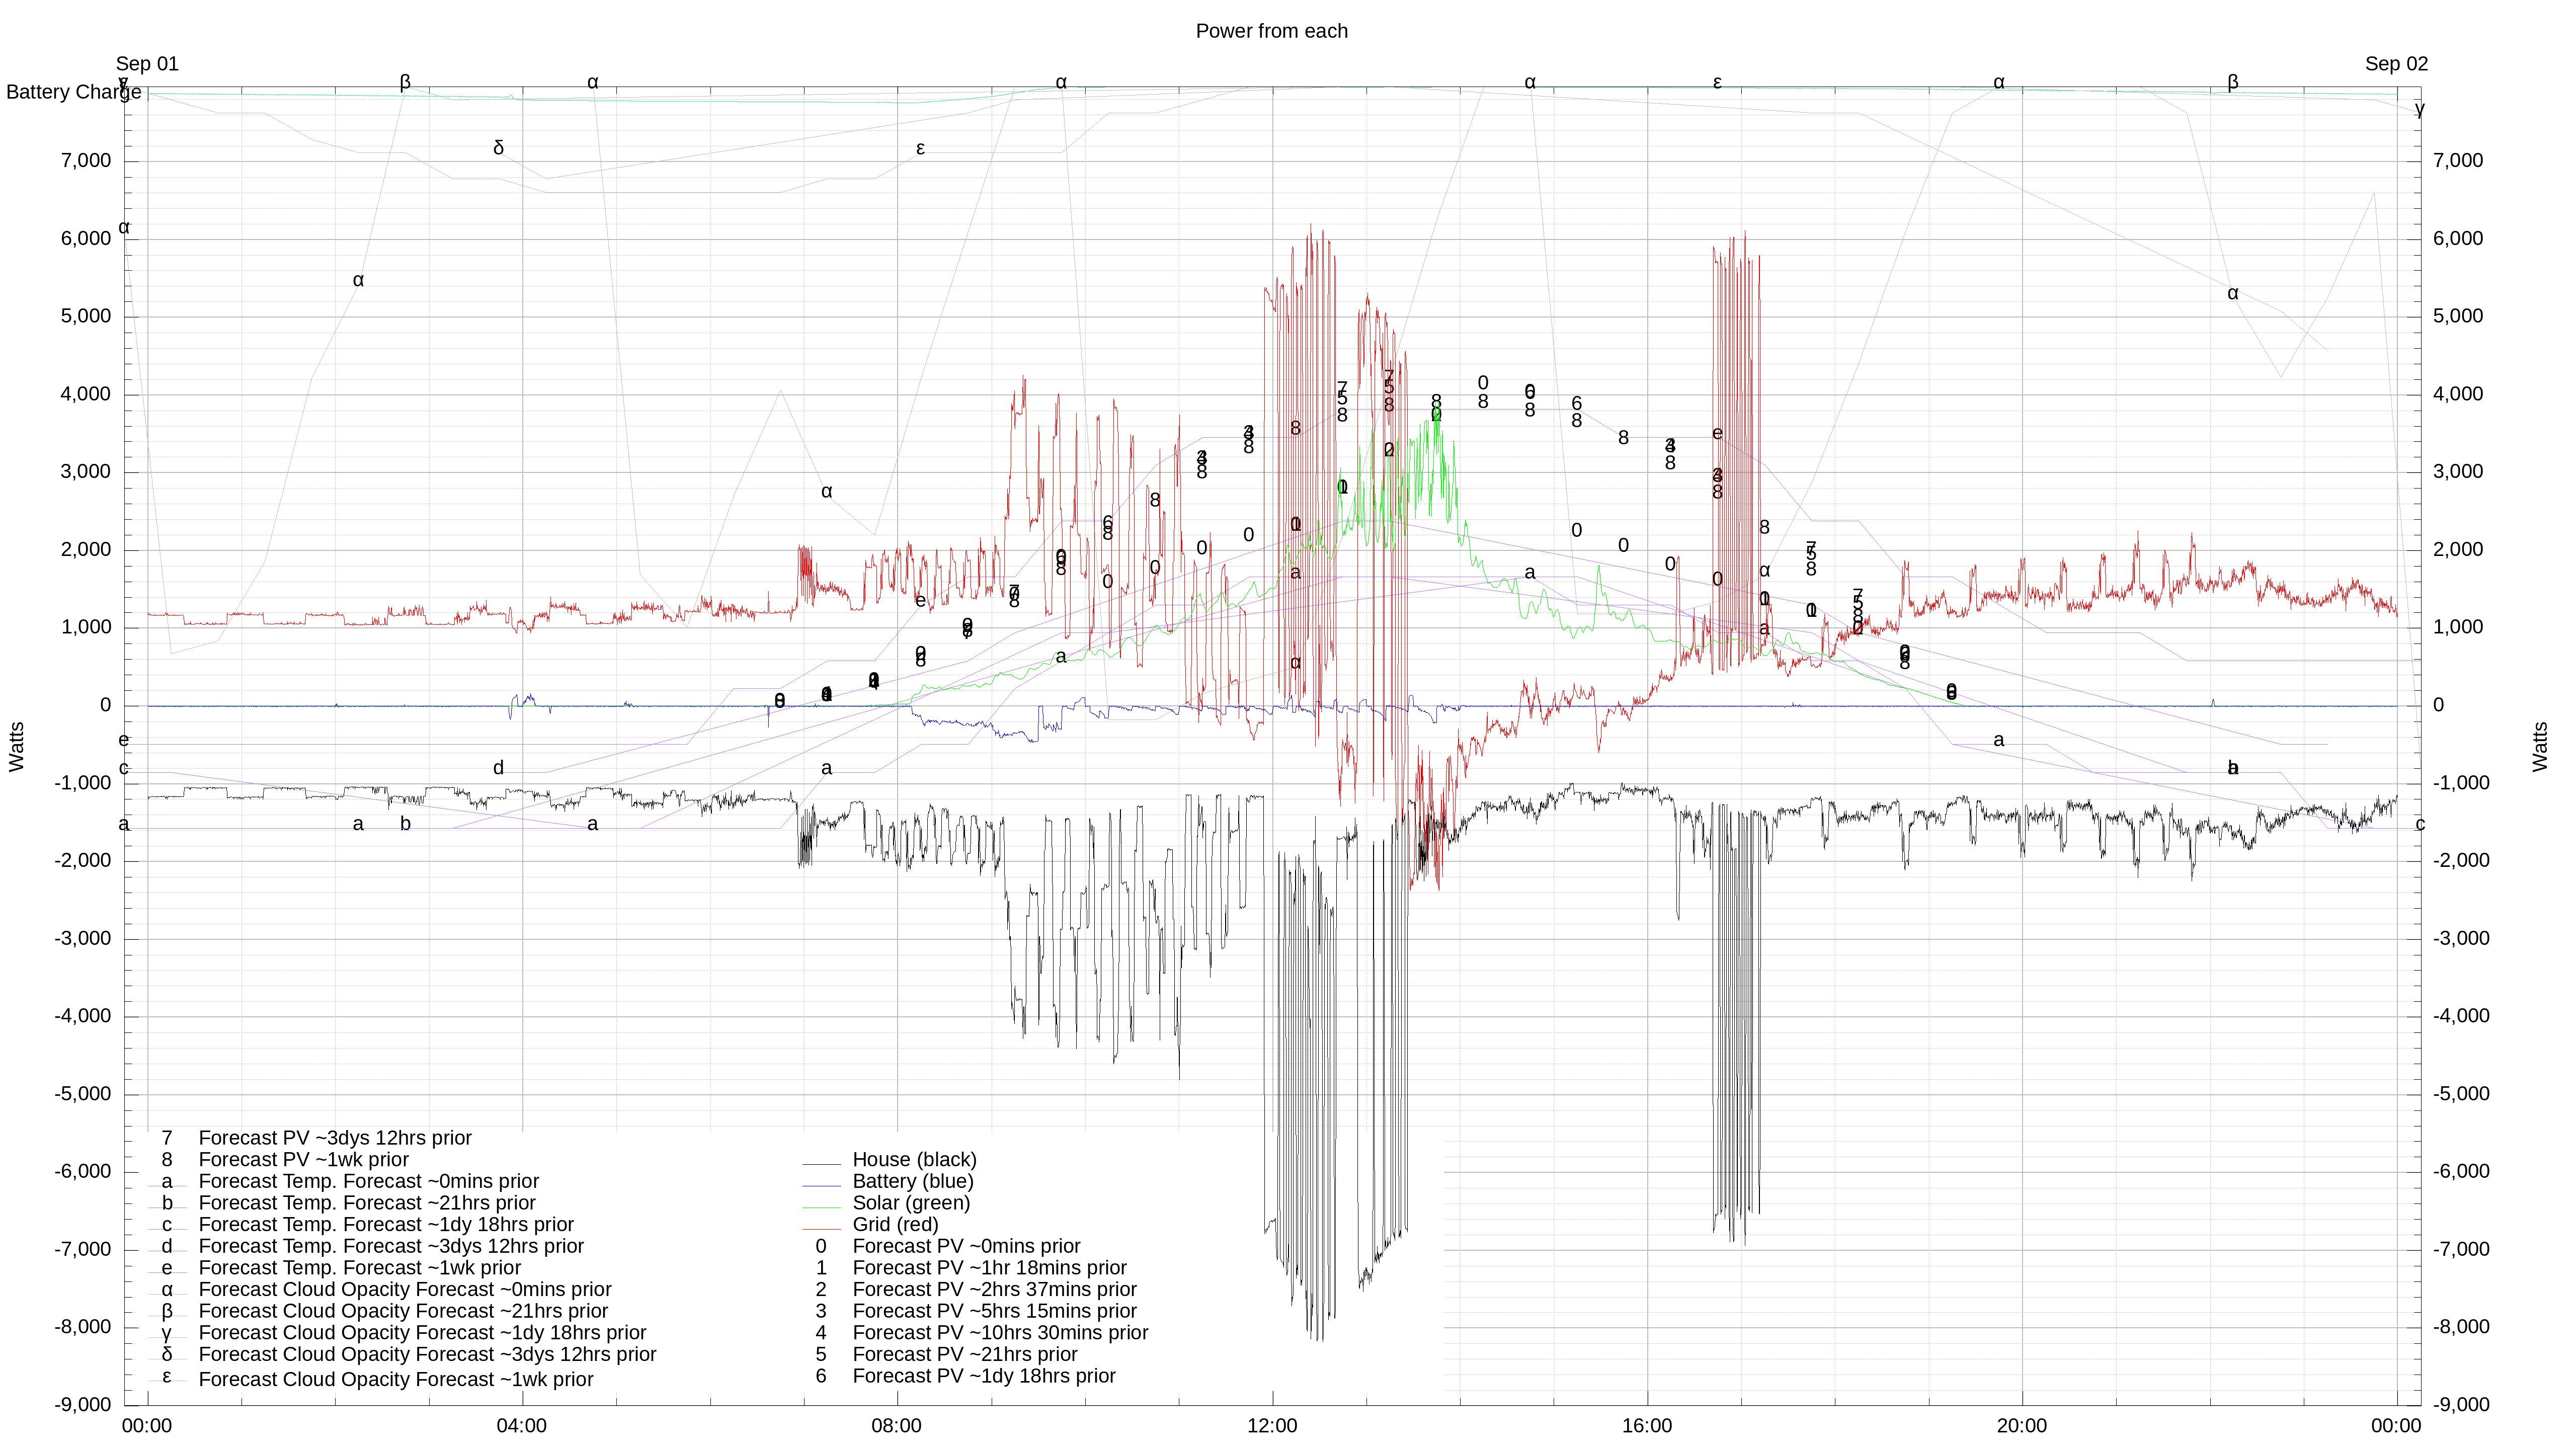Click the left-axis '0' tick label
This screenshot has width=2576, height=1449.
106,705
